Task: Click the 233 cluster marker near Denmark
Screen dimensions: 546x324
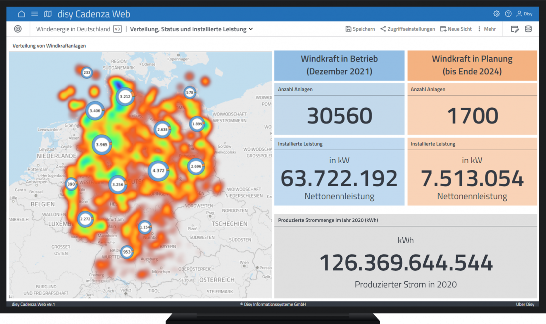Action: tap(87, 73)
